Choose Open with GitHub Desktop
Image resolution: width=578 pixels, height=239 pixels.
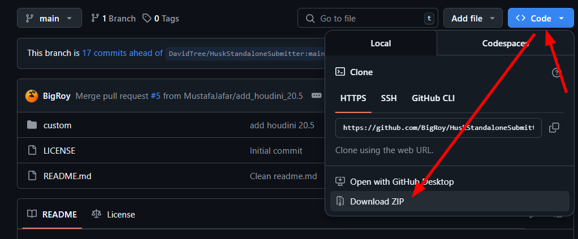(450, 181)
